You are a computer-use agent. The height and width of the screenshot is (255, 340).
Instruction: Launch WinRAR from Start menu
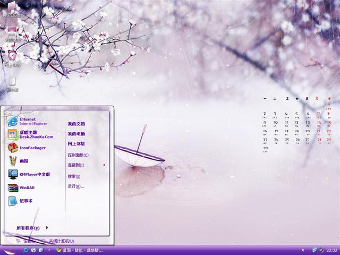pos(21,188)
